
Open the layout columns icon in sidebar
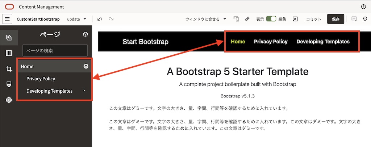click(x=9, y=53)
